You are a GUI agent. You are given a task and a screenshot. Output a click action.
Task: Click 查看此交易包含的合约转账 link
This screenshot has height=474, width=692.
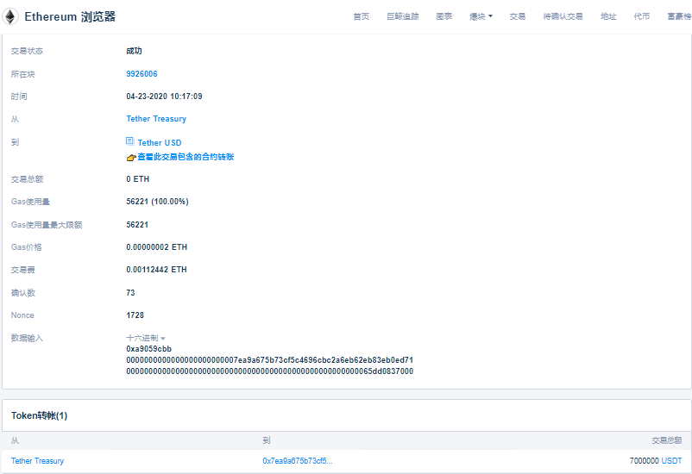pos(186,157)
